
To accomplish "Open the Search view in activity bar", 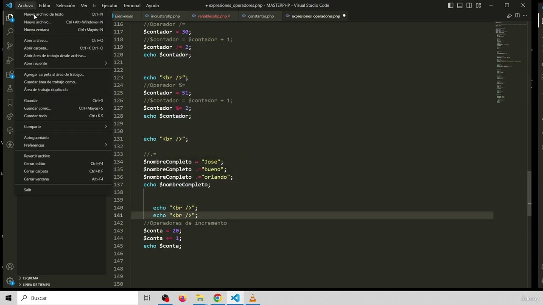I will [x=10, y=32].
